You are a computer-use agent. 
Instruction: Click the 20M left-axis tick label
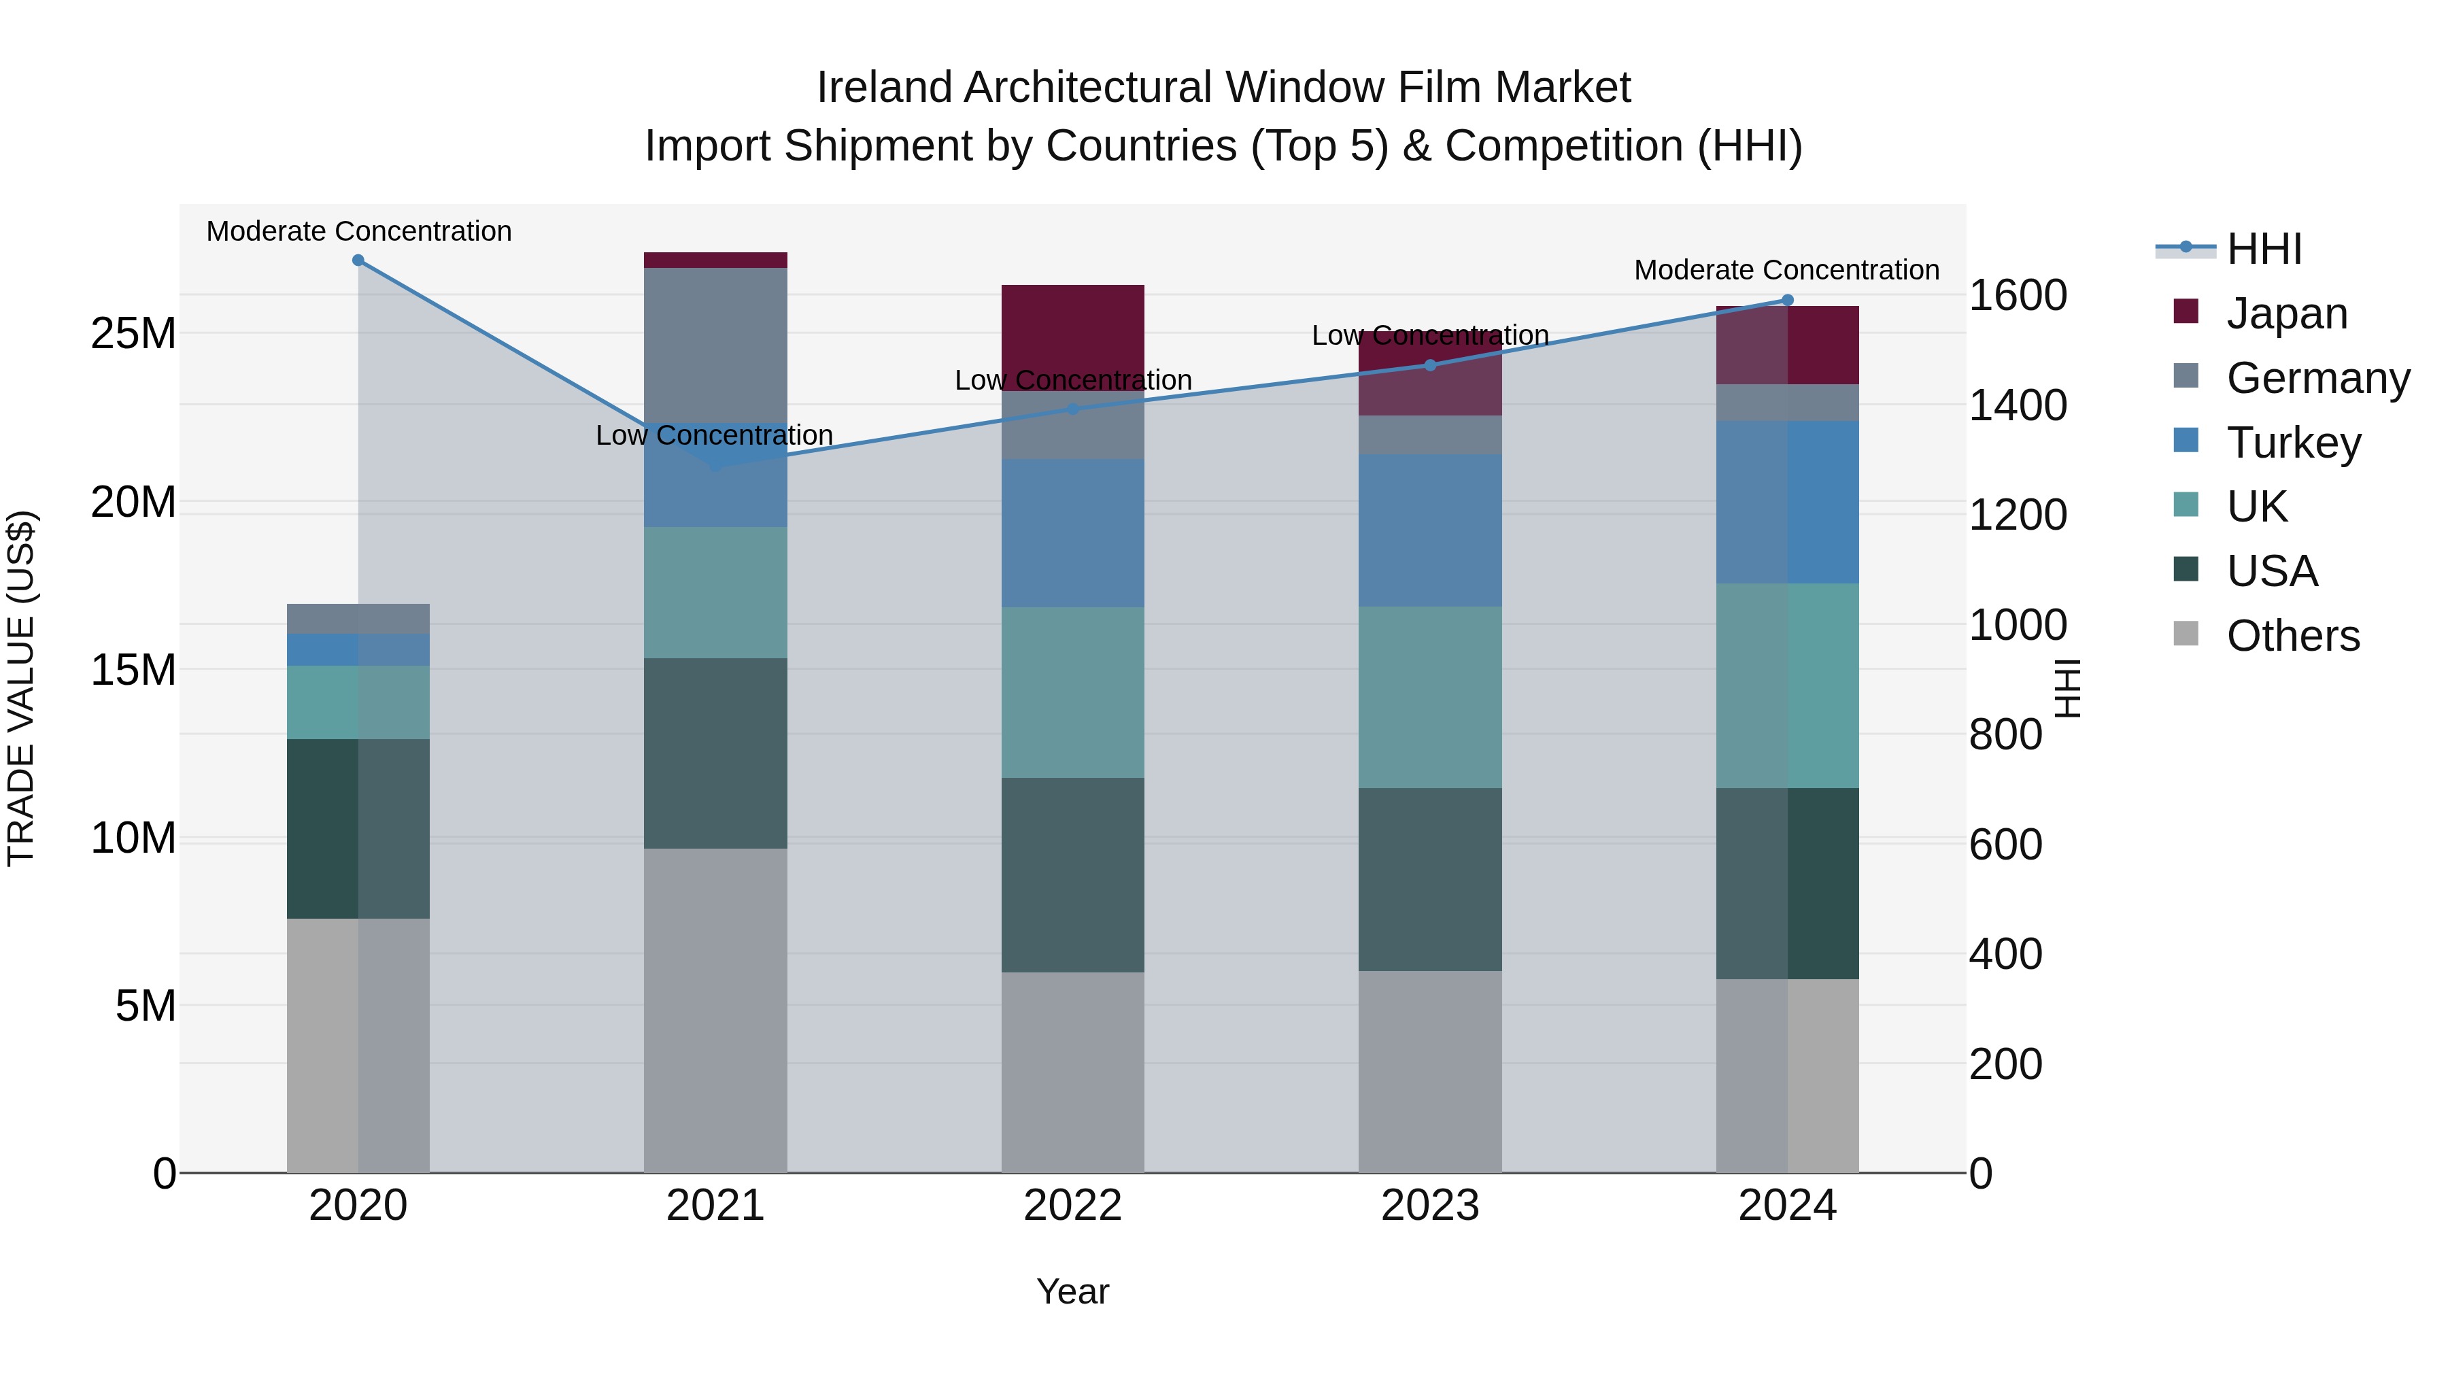pyautogui.click(x=133, y=502)
